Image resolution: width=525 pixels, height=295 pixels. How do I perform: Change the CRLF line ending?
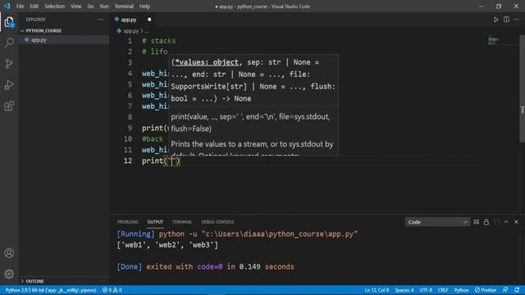[443, 290]
